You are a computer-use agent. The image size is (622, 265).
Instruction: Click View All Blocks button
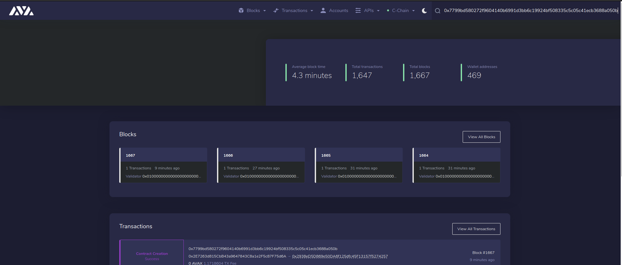pos(481,137)
